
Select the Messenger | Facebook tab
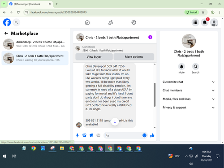(x=30, y=4)
